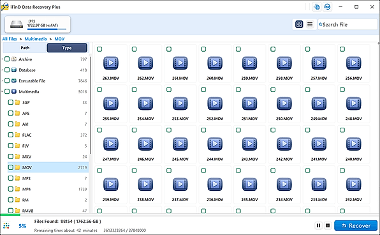Open the RMVB folder
This screenshot has width=380, height=235.
click(x=27, y=211)
